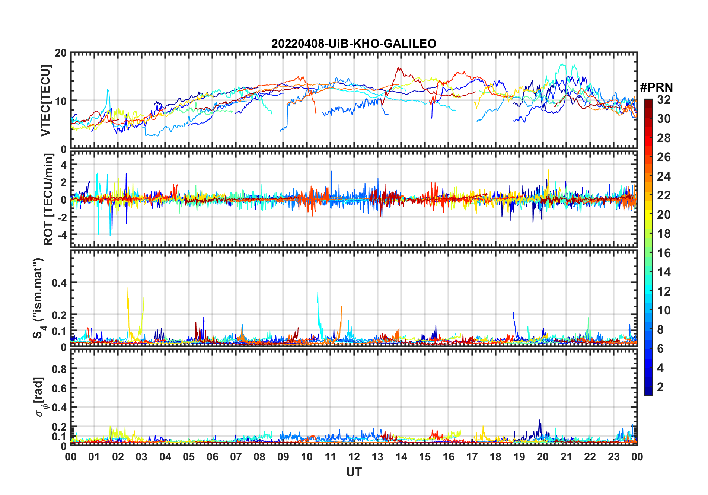708x495 pixels.
Task: Click the σφ panel y-tick 0.6
Action: [x=60, y=388]
